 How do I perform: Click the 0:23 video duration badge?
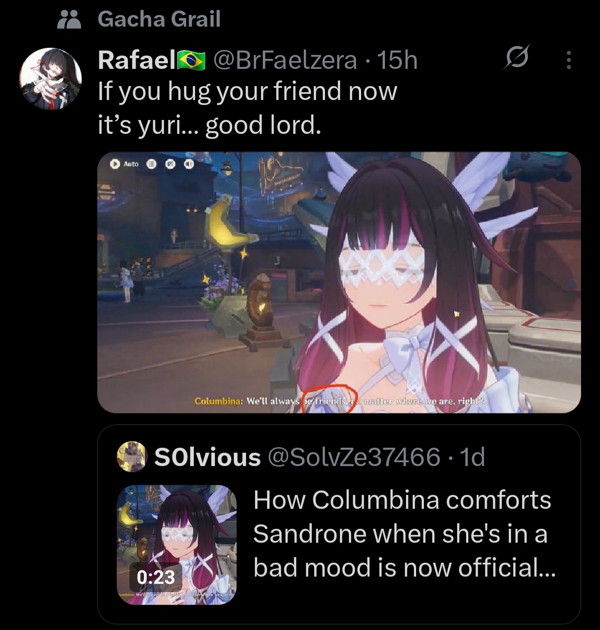pos(156,577)
